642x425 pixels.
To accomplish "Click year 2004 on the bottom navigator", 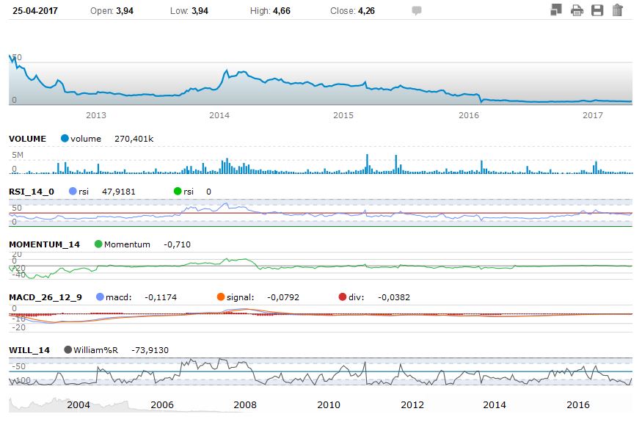I will 79,404.
